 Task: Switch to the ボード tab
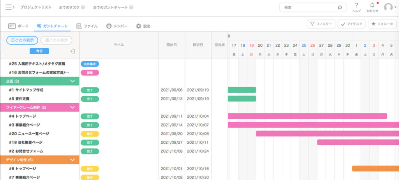coord(18,26)
